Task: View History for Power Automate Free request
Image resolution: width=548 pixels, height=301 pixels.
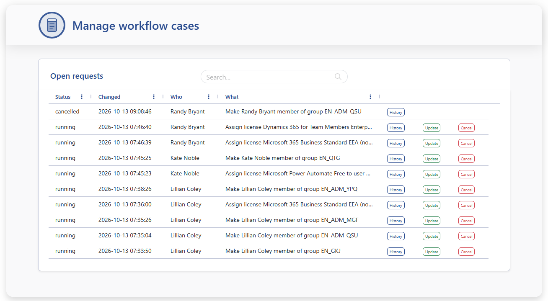Action: coord(396,174)
